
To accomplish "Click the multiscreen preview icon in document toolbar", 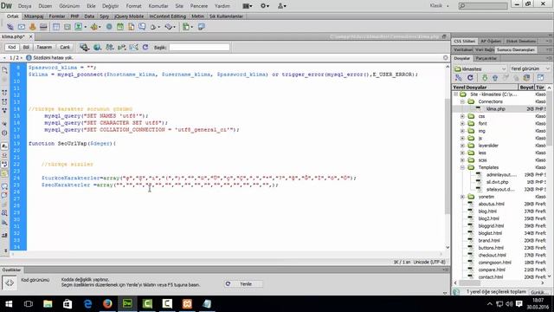I will [84, 47].
